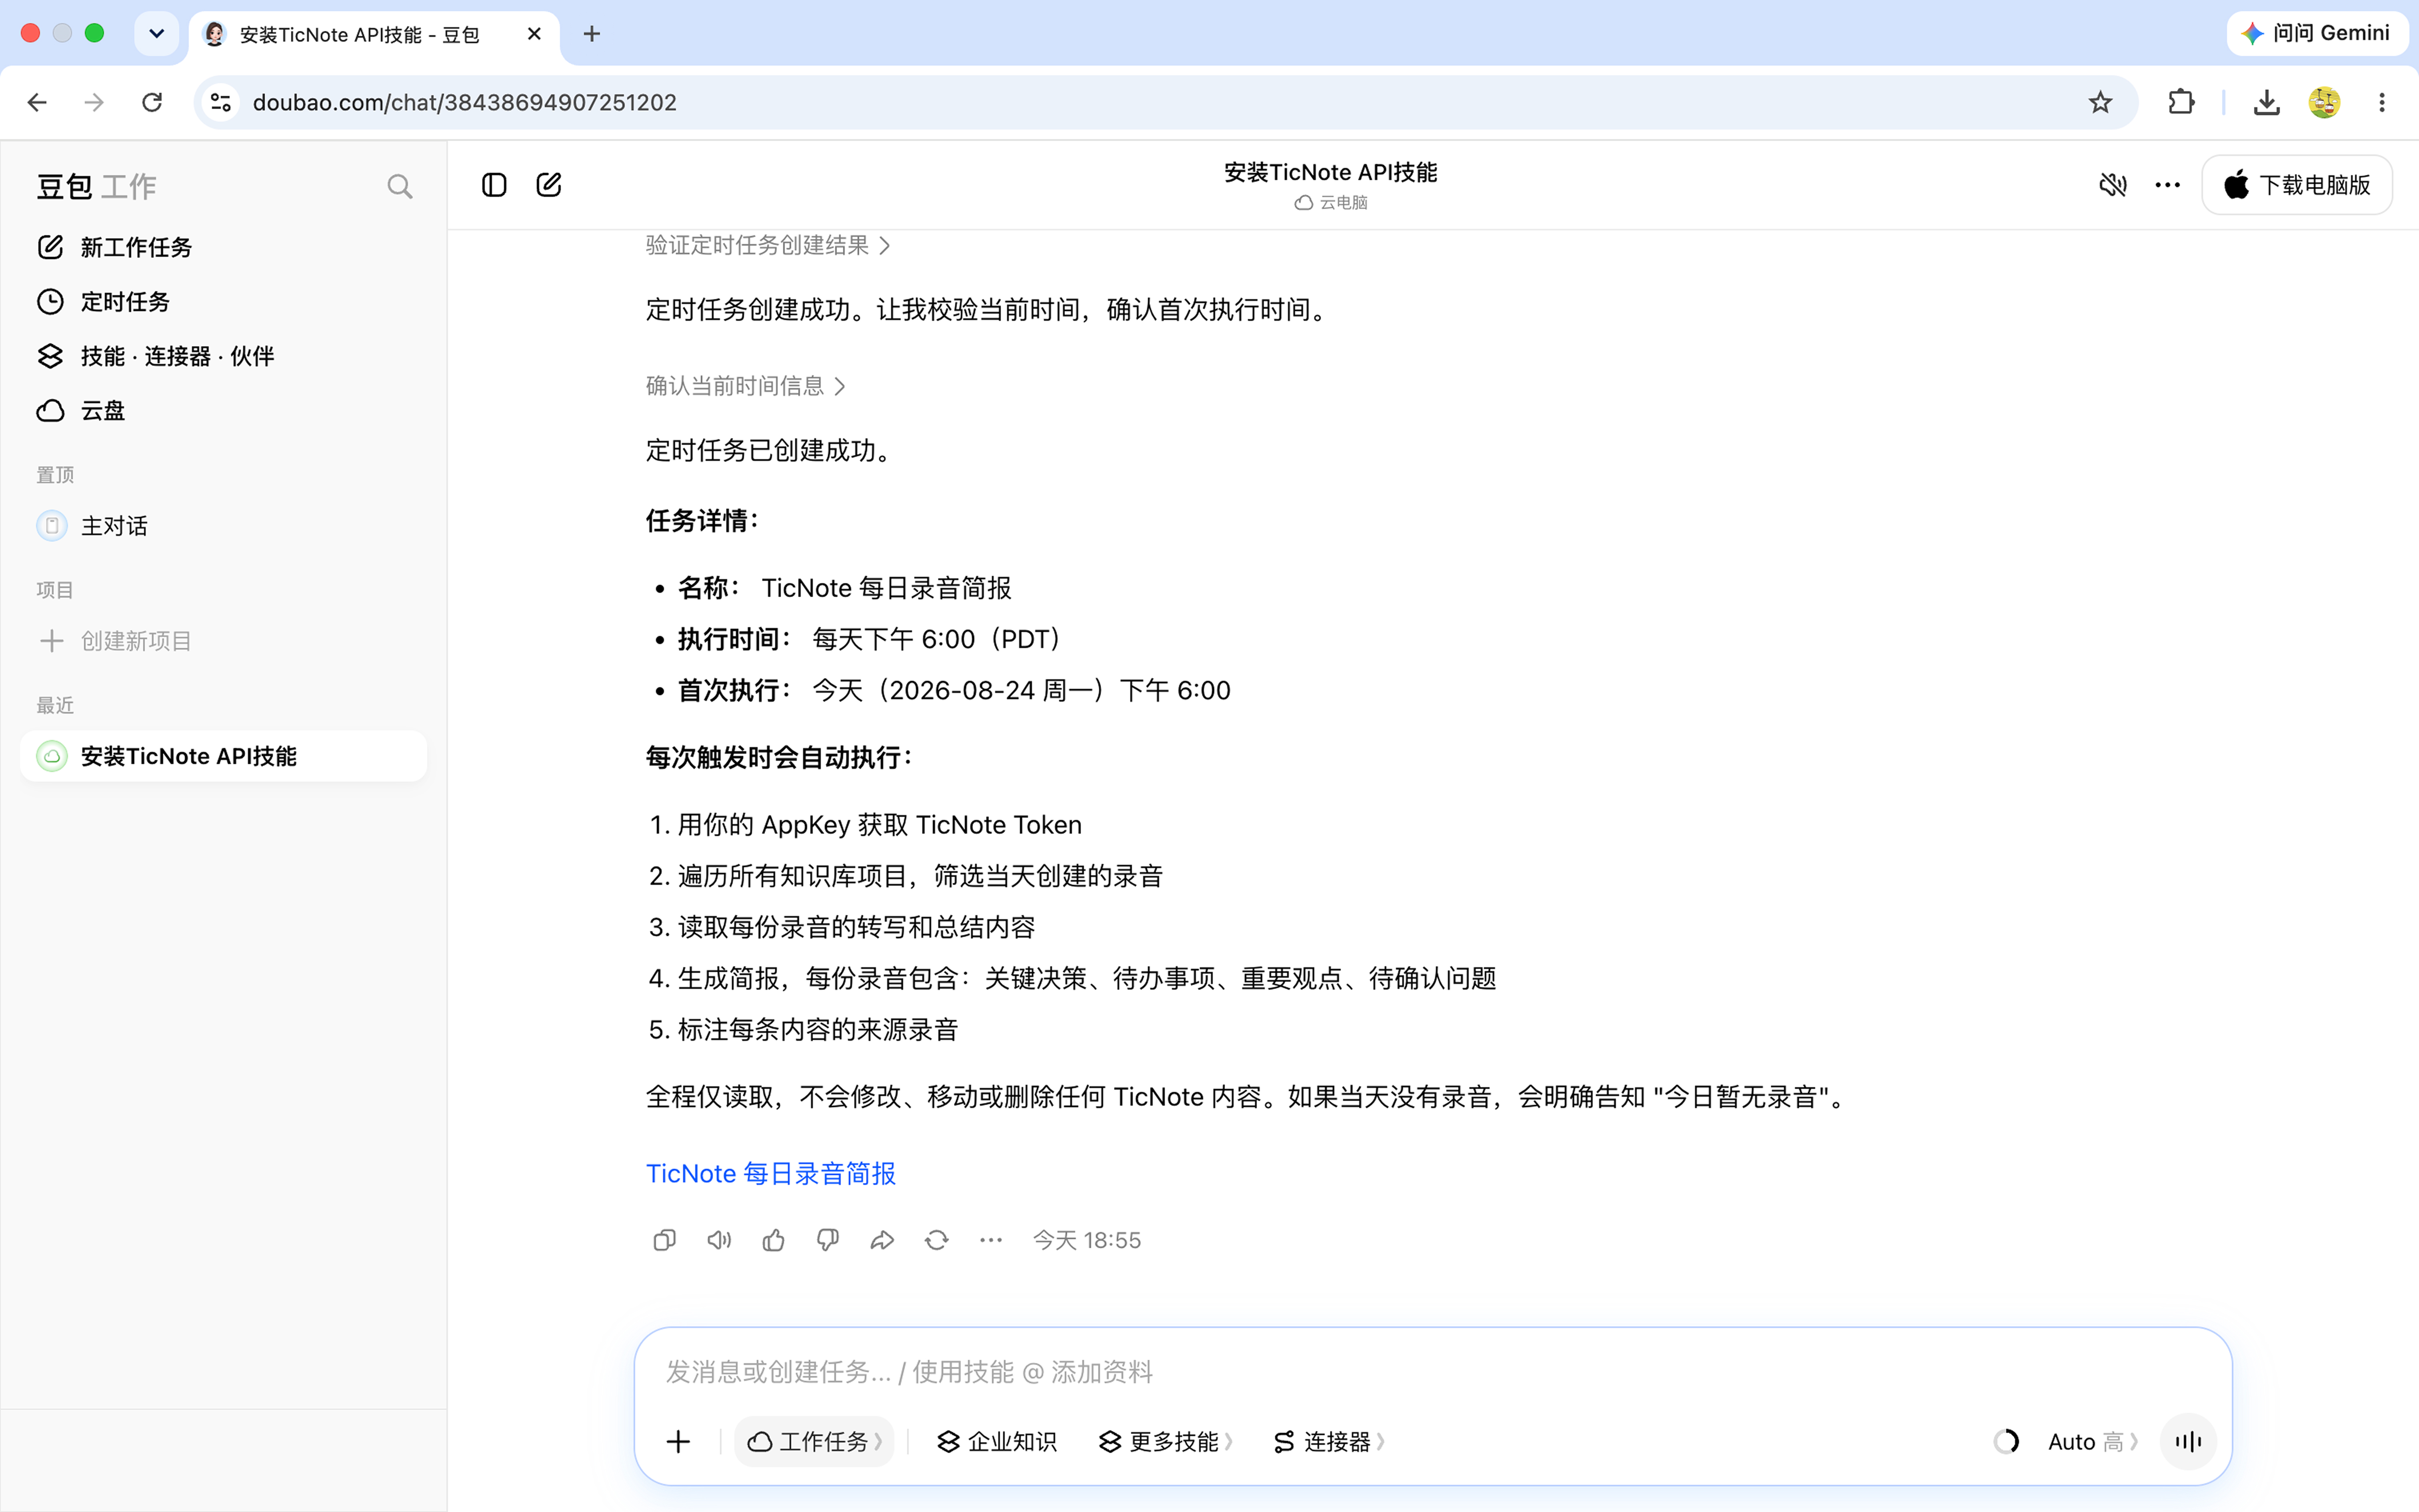The image size is (2419, 1512).
Task: Close the 安装TicNote API技能 browser tab
Action: (535, 34)
